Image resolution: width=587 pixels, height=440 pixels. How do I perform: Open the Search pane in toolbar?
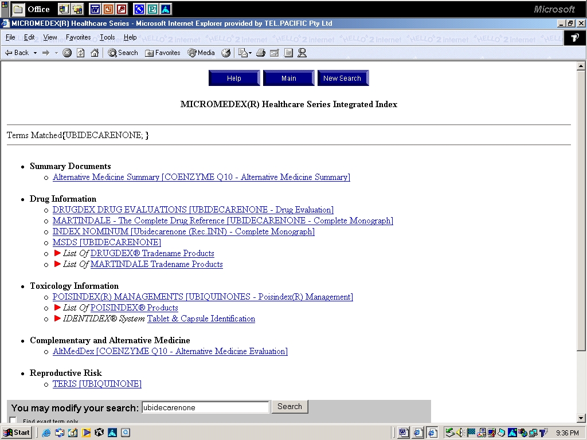[x=123, y=53]
